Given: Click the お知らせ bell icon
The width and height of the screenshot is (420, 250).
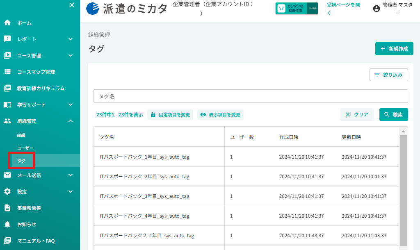Looking at the screenshot, I should pos(7,224).
